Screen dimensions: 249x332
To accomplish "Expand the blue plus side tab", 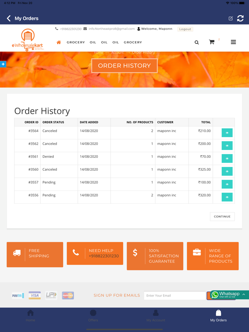I will click(3, 64).
